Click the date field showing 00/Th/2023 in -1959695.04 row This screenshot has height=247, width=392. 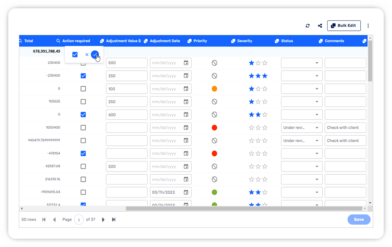tap(171, 192)
